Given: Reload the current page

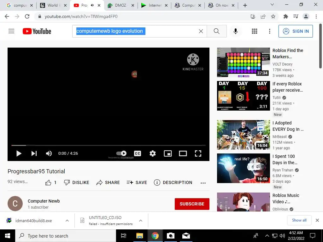Looking at the screenshot, I should coord(27,16).
